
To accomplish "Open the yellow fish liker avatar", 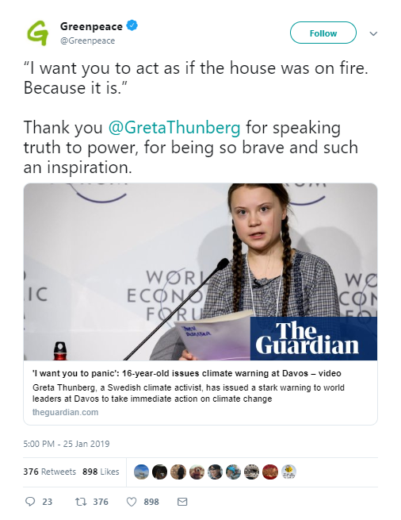I will (288, 472).
